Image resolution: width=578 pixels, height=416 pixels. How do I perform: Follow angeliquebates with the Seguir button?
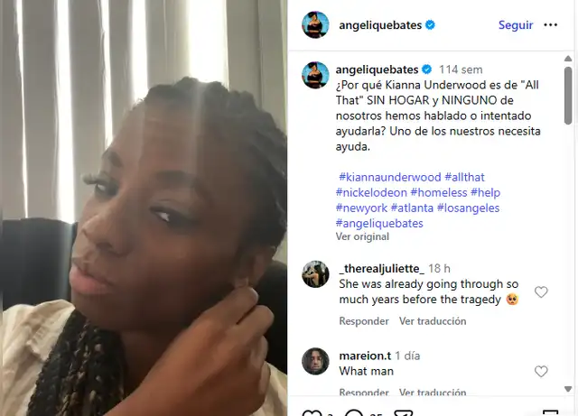pyautogui.click(x=516, y=25)
